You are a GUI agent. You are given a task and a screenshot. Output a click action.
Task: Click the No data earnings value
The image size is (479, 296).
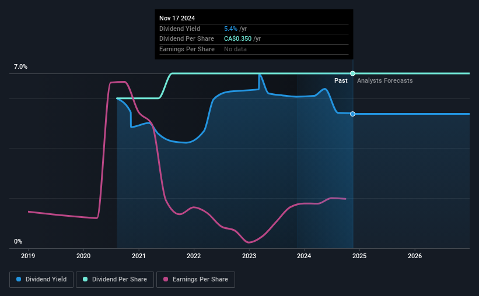(235, 49)
